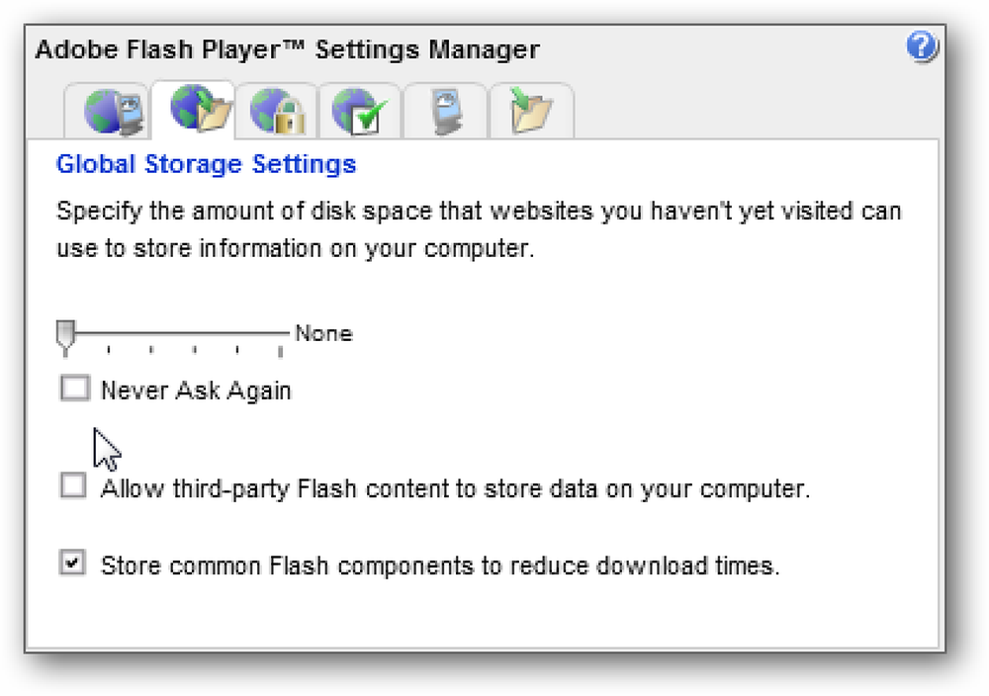Open the Website Storage Settings tab (folder with green arrow)
This screenshot has width=989, height=696.
pyautogui.click(x=532, y=111)
